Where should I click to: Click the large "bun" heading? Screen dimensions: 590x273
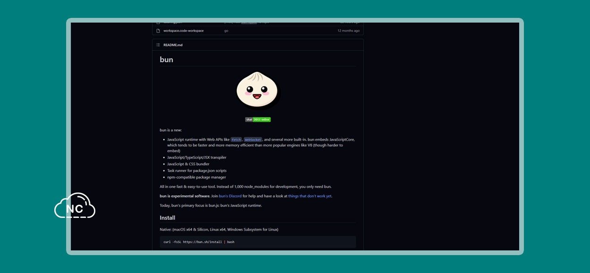167,60
